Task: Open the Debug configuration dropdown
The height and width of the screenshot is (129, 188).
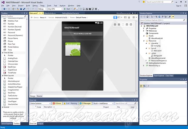Action: [x=42, y=9]
